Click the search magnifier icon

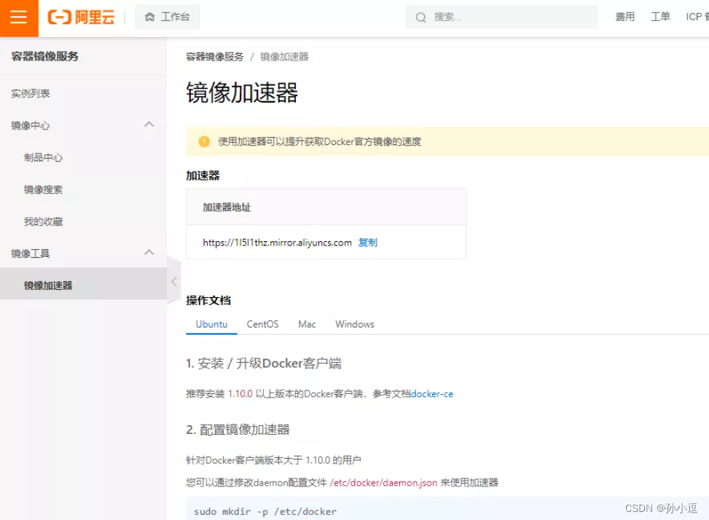click(420, 17)
